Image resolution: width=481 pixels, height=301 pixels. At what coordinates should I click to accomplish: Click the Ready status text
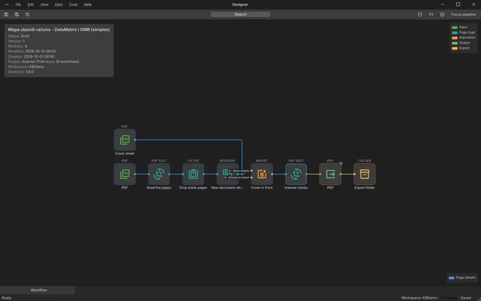pyautogui.click(x=7, y=297)
